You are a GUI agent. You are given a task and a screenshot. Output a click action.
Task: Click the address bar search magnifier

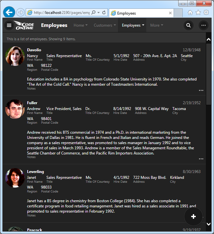pos(93,12)
